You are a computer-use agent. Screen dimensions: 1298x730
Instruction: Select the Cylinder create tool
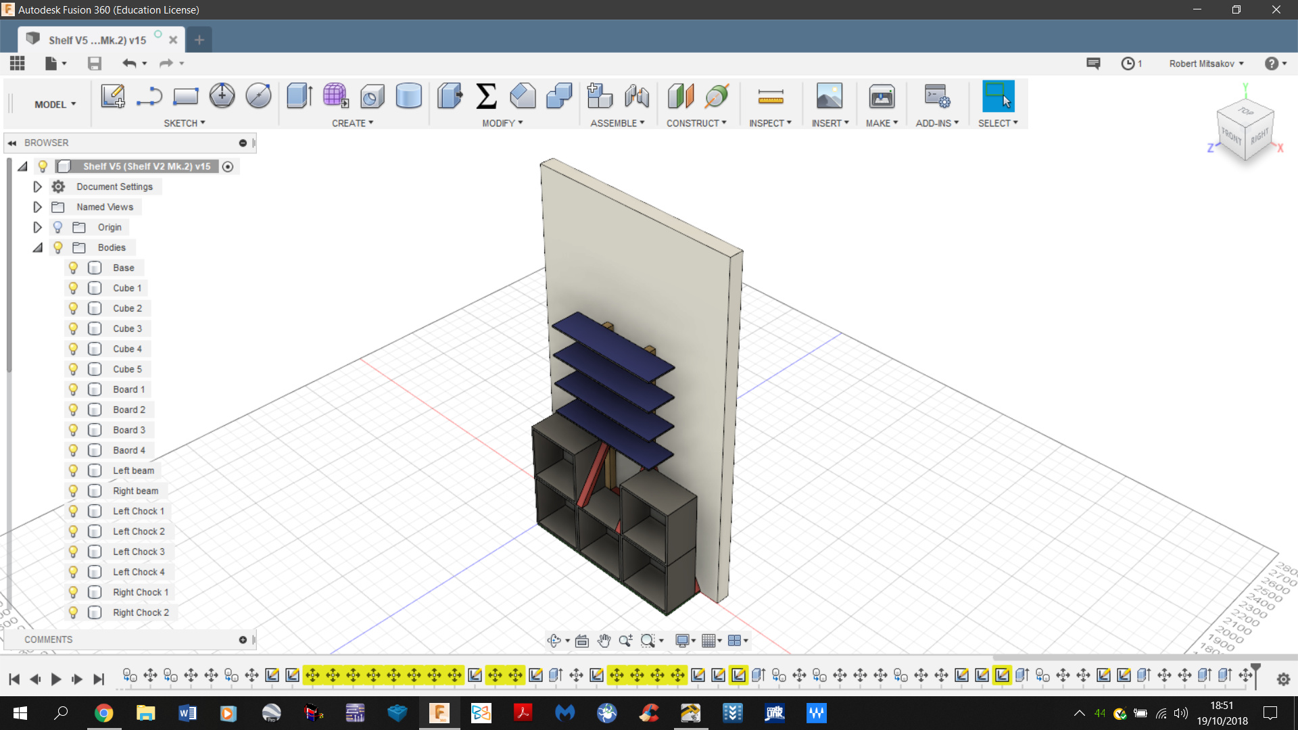408,96
